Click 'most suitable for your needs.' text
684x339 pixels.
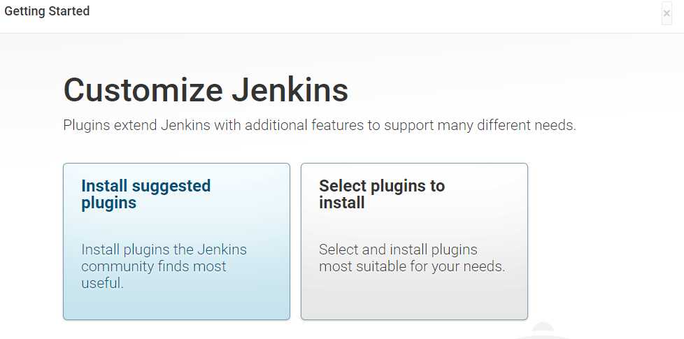pyautogui.click(x=412, y=266)
